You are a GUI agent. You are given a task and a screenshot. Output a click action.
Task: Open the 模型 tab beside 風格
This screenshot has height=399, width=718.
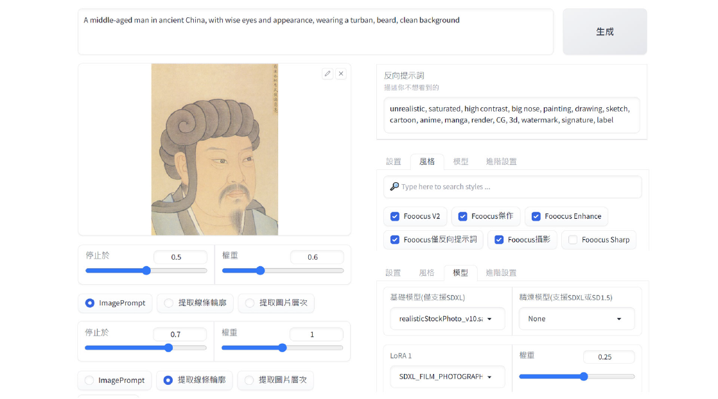pos(460,162)
